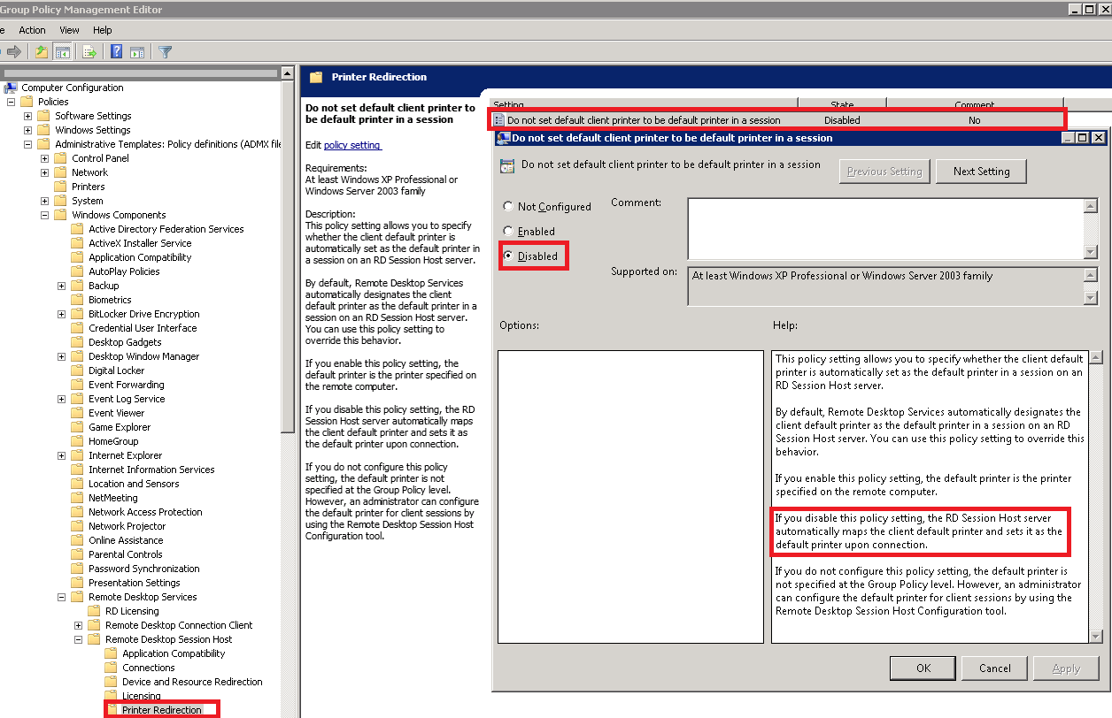Image resolution: width=1112 pixels, height=718 pixels.
Task: Open Help via blue question mark icon
Action: pyautogui.click(x=116, y=52)
